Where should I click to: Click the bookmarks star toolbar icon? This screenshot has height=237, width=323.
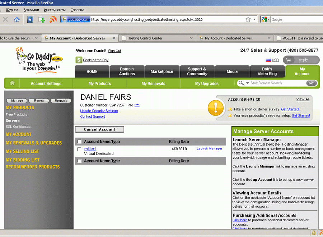30,20
